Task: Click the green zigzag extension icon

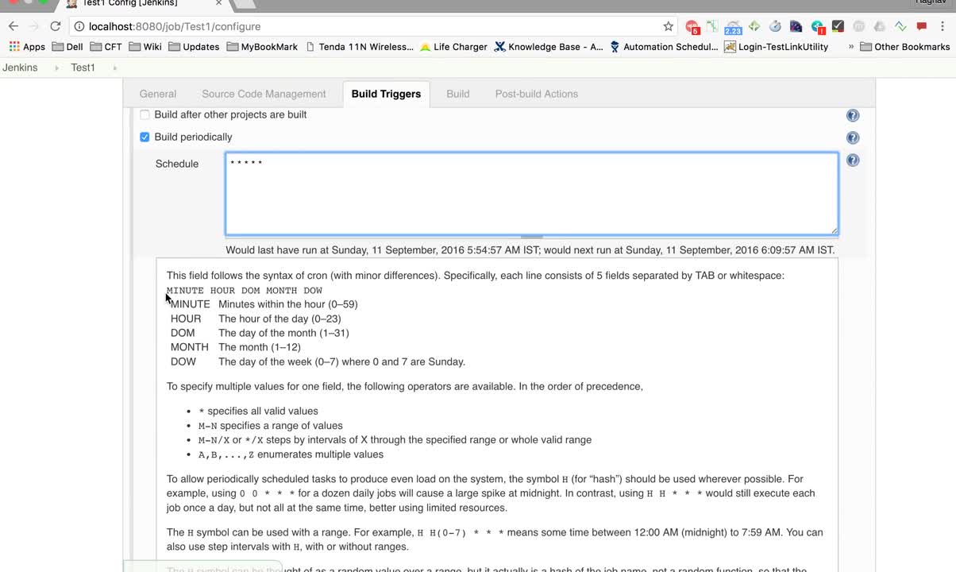Action: pyautogui.click(x=900, y=26)
